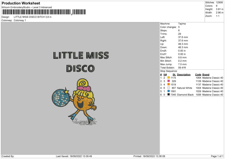Click the 'Up:' measurement label
Image resolution: width=225 pixels, height=159 pixels.
click(x=162, y=44)
